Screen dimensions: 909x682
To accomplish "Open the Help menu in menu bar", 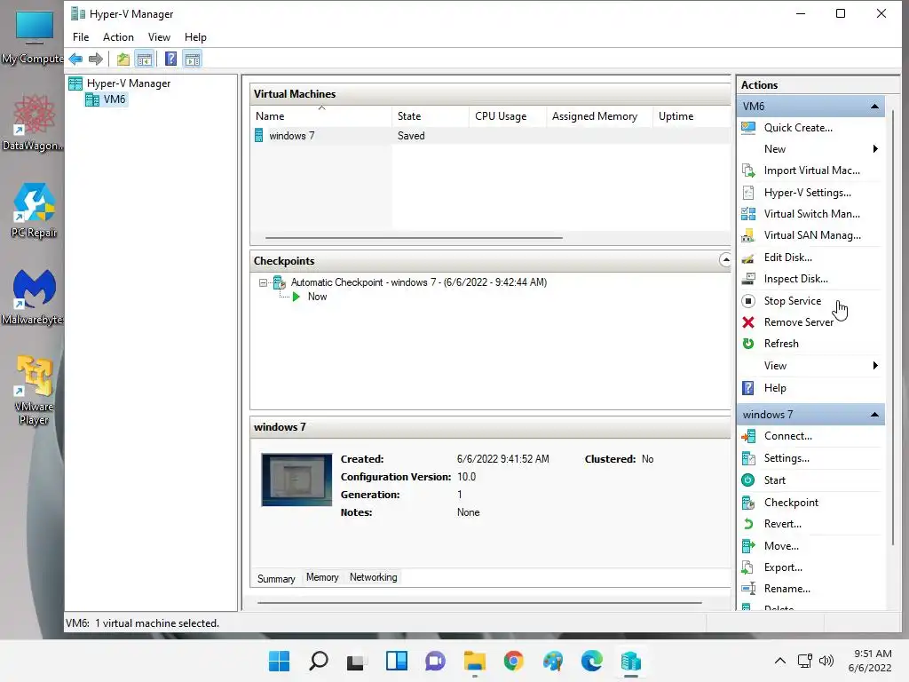I will coord(195,37).
